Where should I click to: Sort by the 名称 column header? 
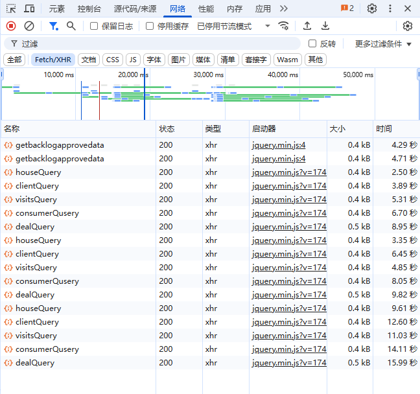pos(78,129)
